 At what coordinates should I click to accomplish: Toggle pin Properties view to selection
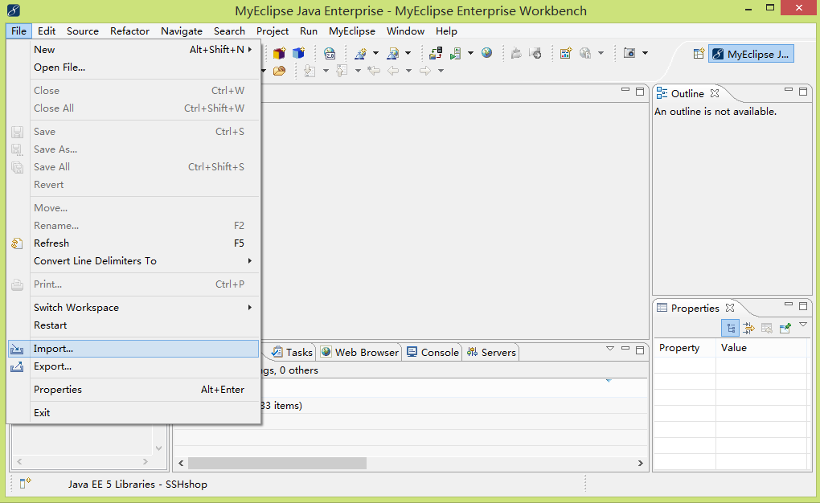(x=785, y=328)
